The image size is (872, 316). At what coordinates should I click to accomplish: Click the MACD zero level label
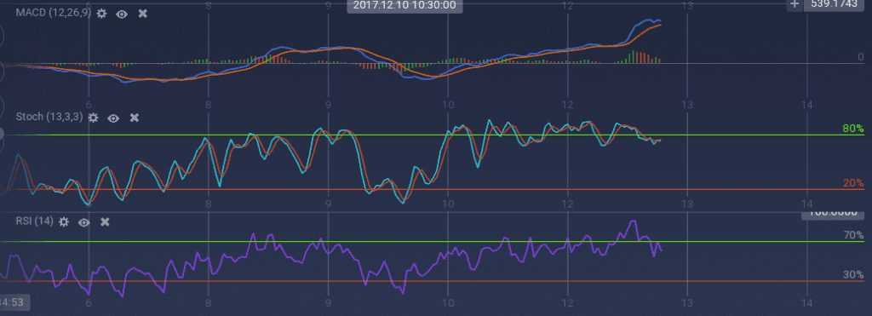[860, 57]
